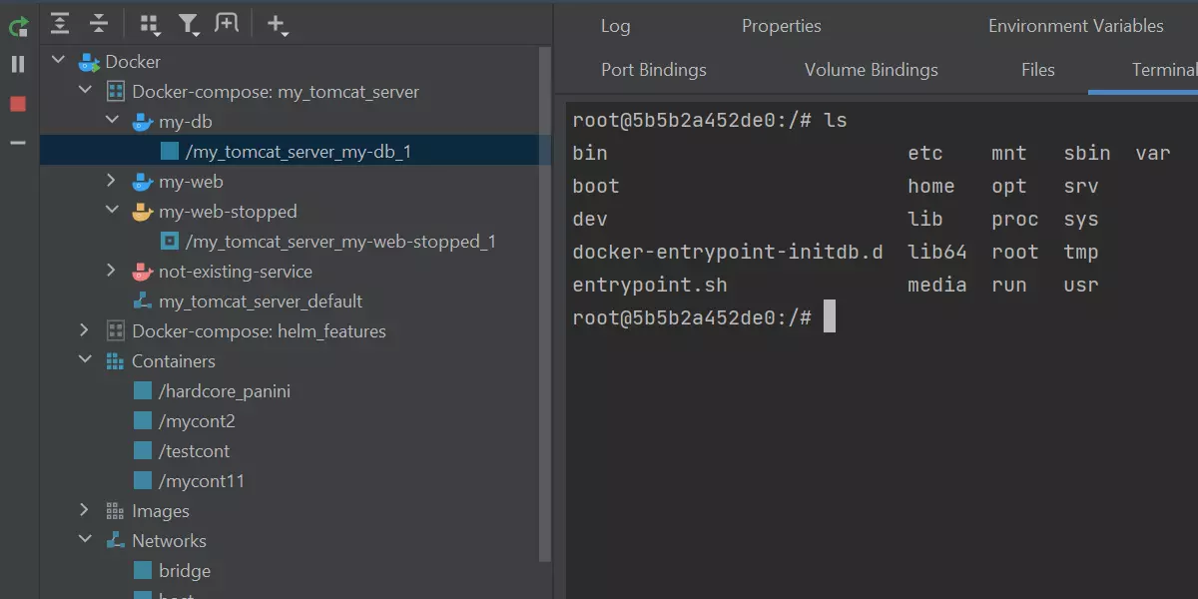
Task: Click the Collapse All toolbar icon
Action: pyautogui.click(x=98, y=23)
